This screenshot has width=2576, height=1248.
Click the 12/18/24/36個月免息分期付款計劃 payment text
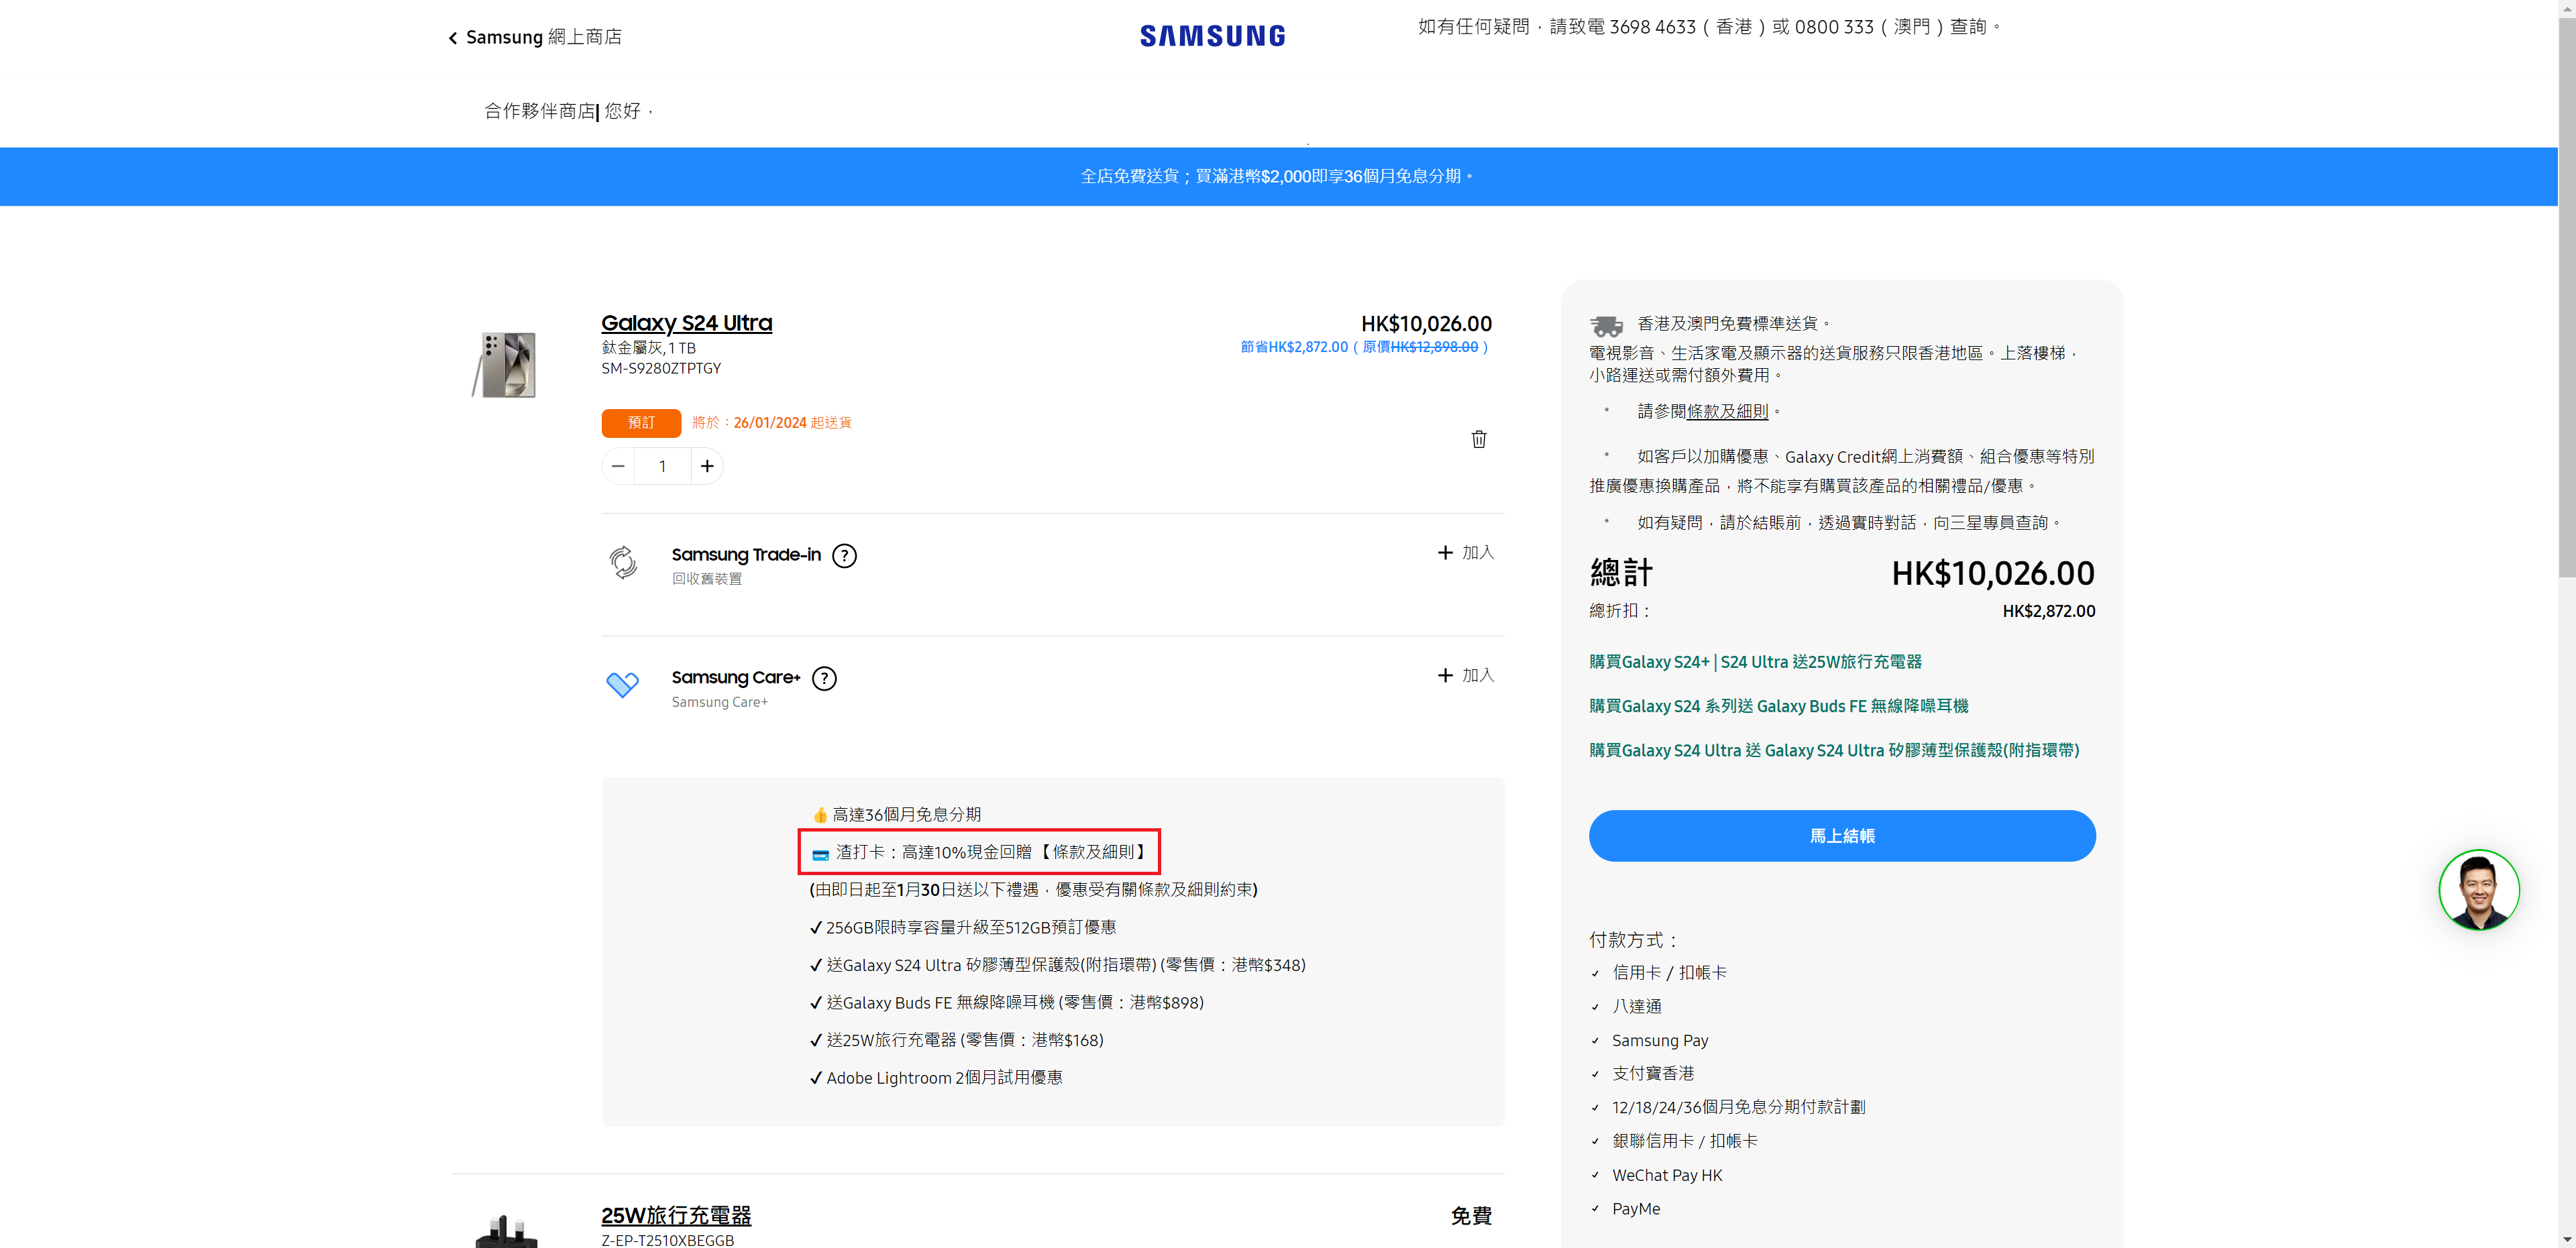pyautogui.click(x=1738, y=1107)
